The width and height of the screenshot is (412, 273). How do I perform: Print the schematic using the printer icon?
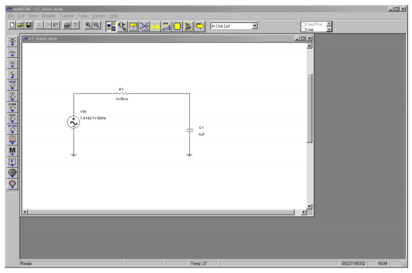(x=68, y=25)
